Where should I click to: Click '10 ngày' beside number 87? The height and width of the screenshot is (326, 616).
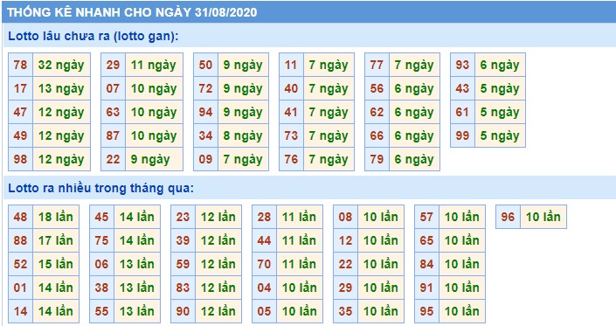(155, 135)
